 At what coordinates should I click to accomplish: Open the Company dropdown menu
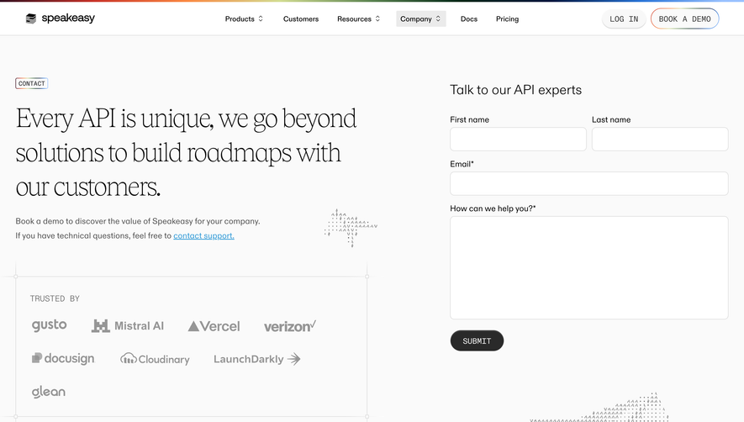point(421,19)
